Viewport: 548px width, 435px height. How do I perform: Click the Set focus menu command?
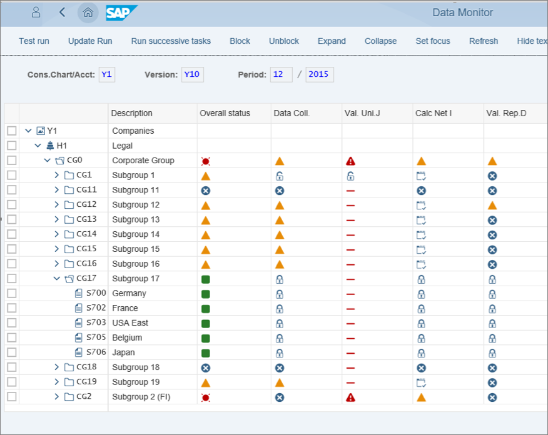433,41
